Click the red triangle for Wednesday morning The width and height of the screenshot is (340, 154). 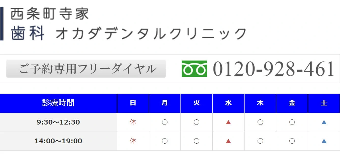click(x=228, y=122)
